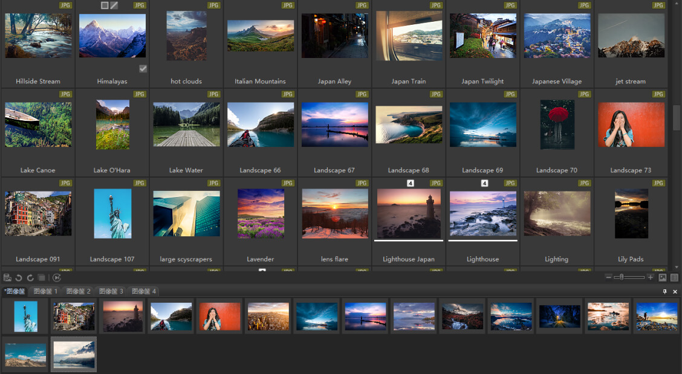682x374 pixels.
Task: Pin the image basket panel
Action: [x=664, y=291]
